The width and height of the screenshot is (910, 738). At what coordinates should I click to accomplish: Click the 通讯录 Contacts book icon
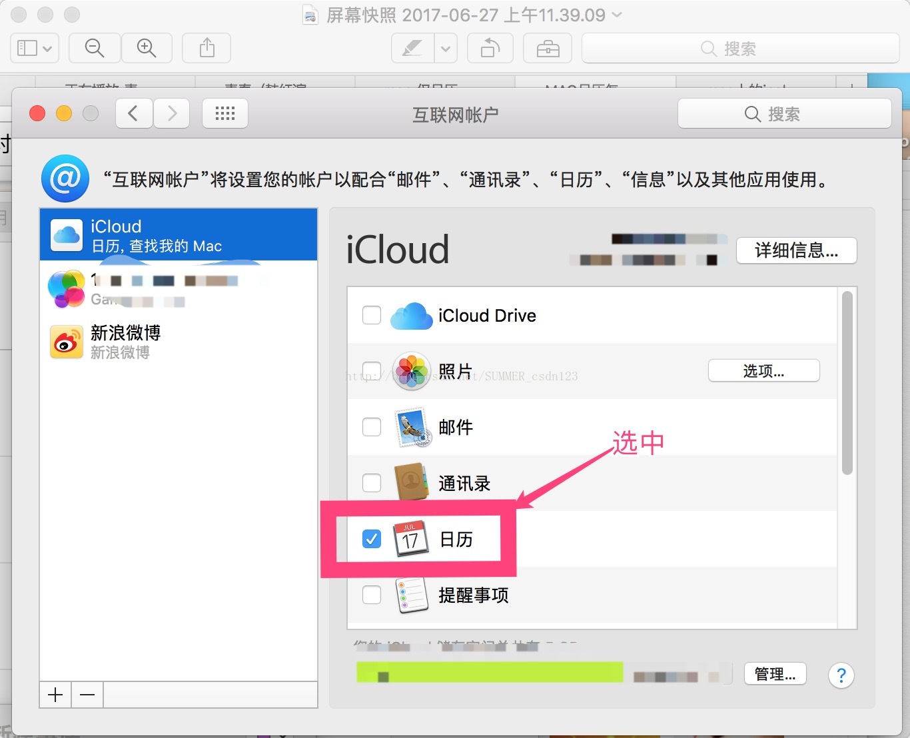point(412,482)
